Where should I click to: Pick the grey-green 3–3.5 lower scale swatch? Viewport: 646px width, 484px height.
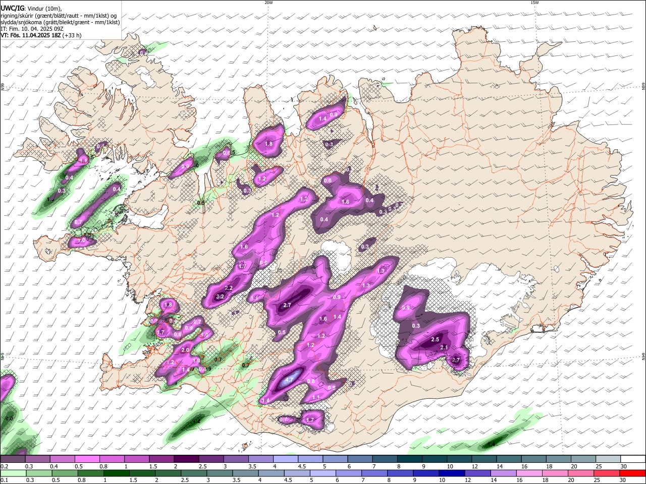(x=220, y=473)
